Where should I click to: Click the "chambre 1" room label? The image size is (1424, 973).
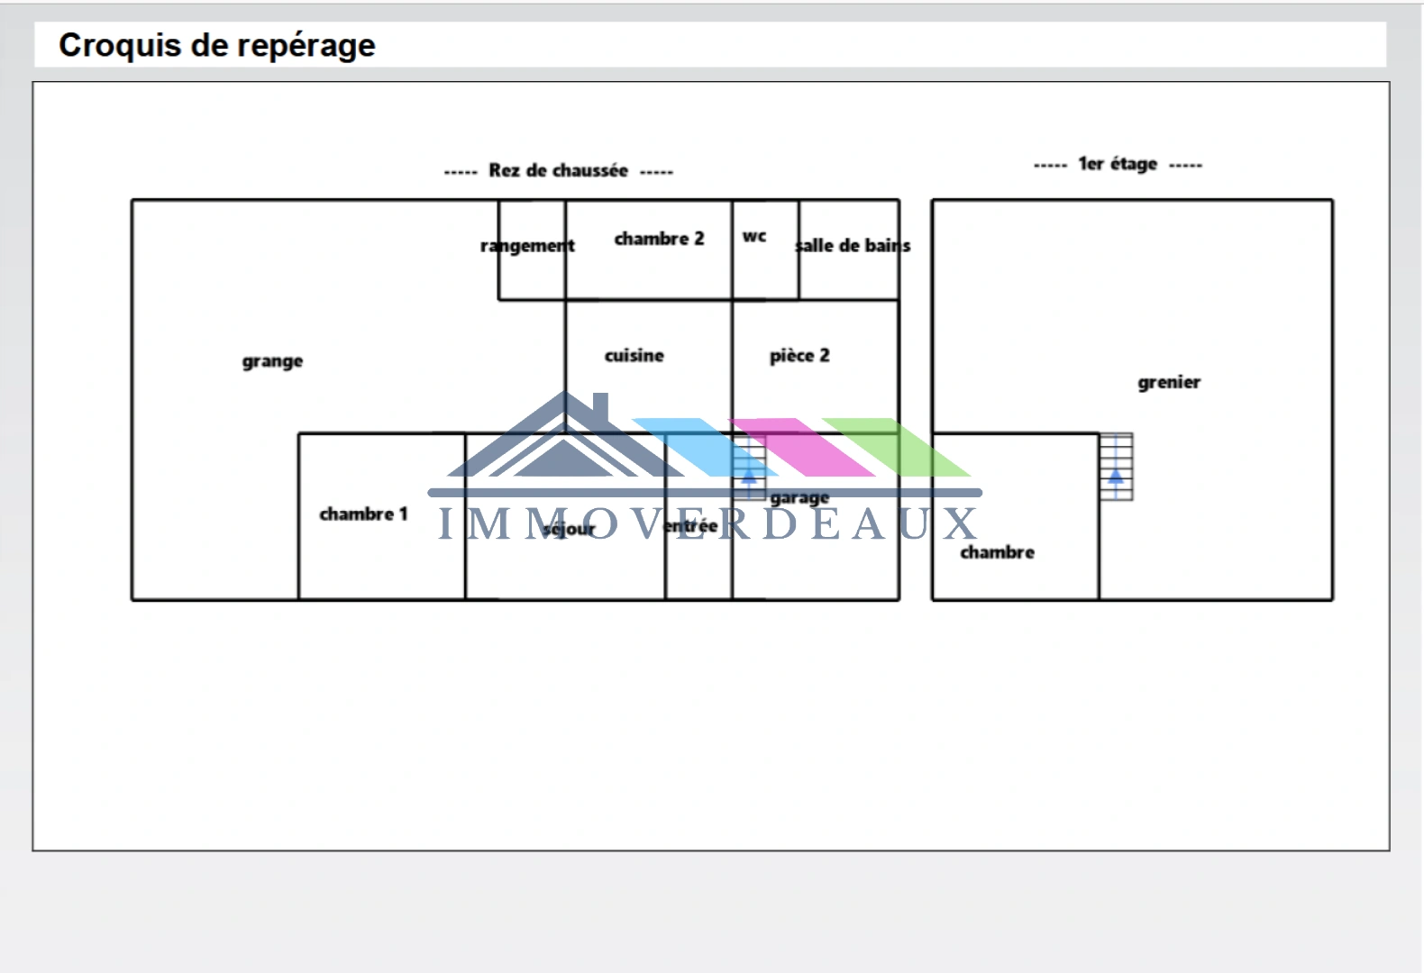point(363,514)
